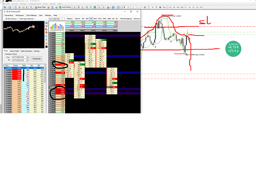The height and width of the screenshot is (183, 256).
Task: Click the Neue Order button
Action: pyautogui.click(x=40, y=7)
